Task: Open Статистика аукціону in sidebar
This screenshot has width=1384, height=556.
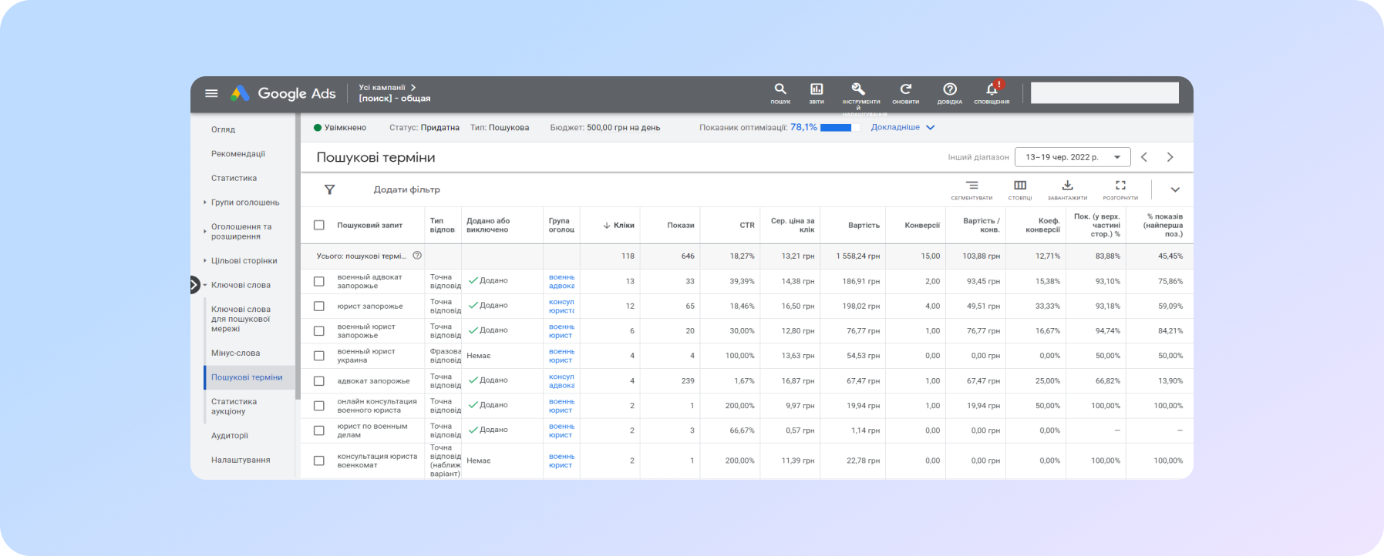Action: (234, 407)
